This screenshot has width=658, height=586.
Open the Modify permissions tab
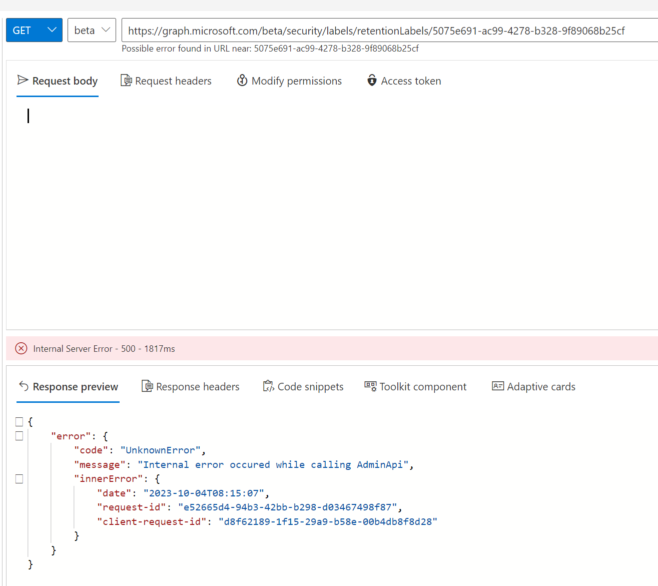(289, 81)
